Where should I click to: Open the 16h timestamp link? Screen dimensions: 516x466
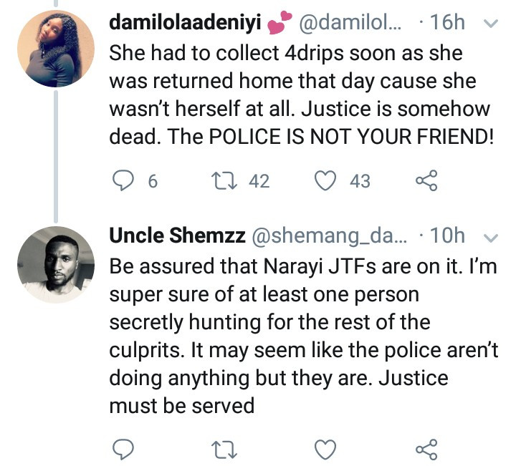pyautogui.click(x=448, y=23)
